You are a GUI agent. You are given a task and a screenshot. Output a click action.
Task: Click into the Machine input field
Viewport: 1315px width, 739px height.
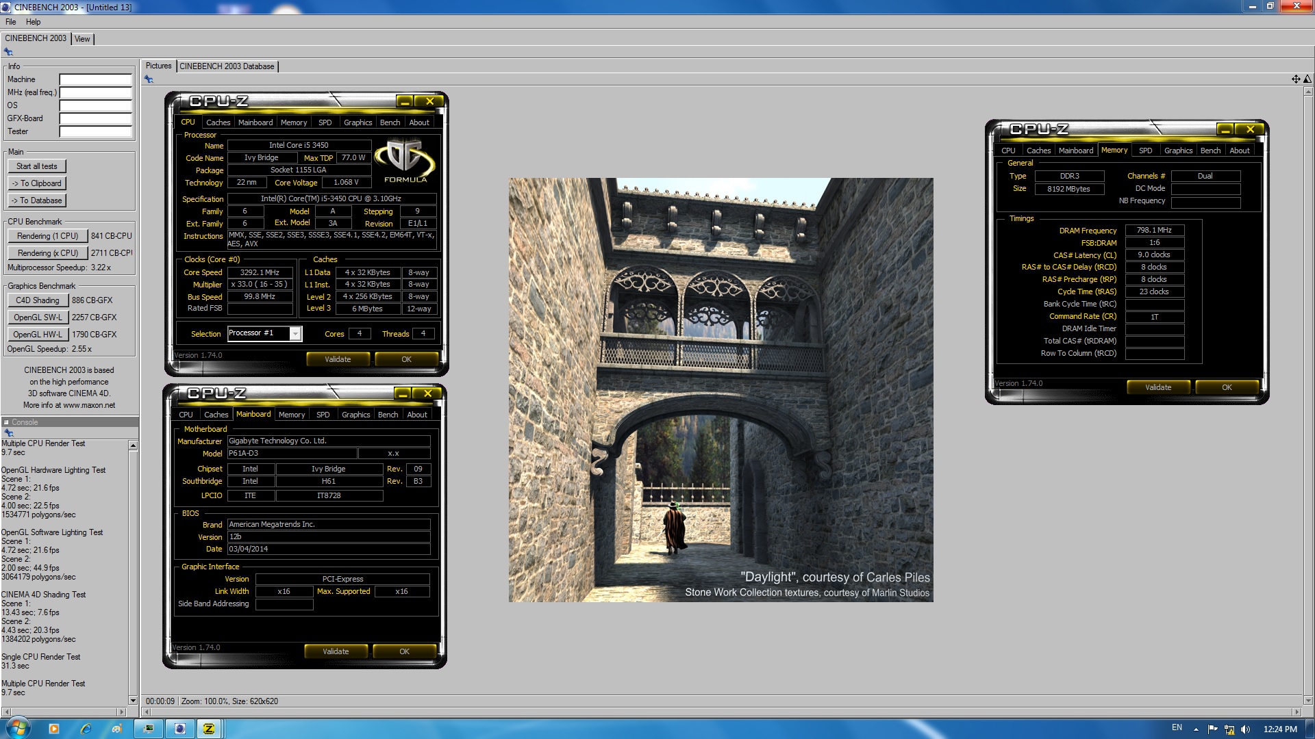(x=95, y=79)
